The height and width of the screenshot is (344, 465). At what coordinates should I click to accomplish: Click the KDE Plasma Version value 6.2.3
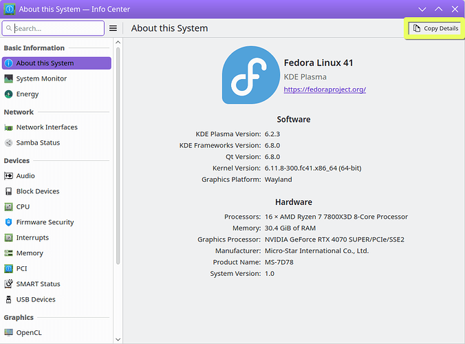272,134
